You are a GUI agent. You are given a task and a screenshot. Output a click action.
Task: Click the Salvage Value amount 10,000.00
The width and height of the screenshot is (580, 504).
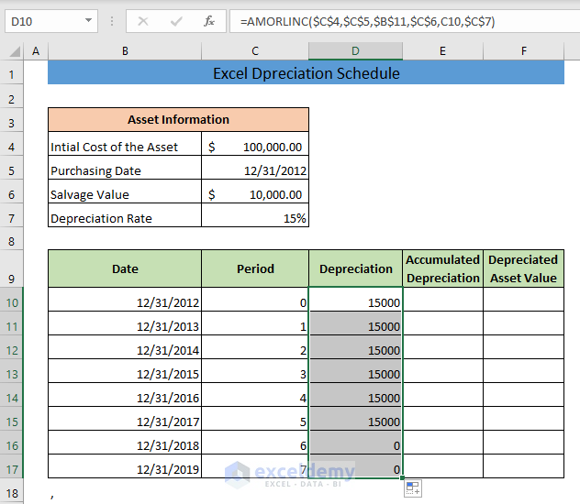(x=255, y=194)
